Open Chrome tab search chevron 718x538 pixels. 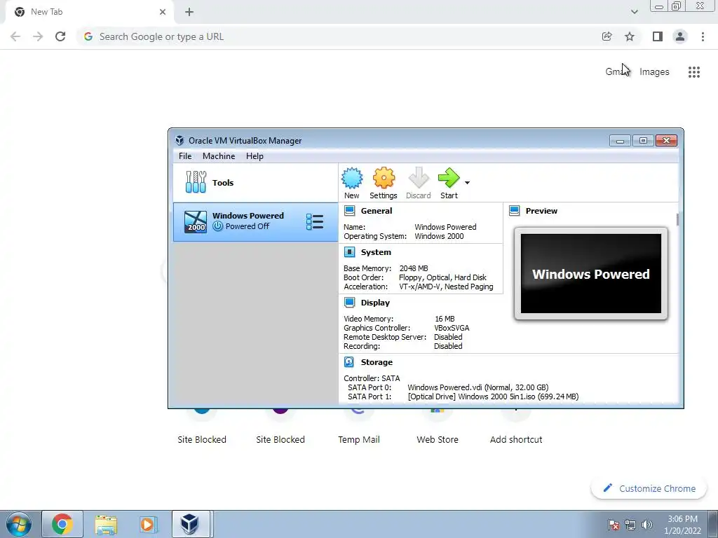coord(634,12)
